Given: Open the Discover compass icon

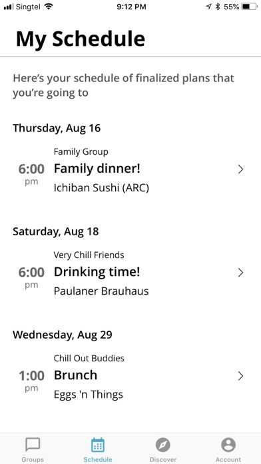Looking at the screenshot, I should 163,445.
